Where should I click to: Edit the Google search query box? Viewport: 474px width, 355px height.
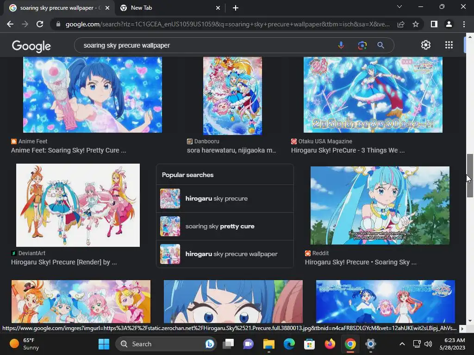click(x=206, y=45)
